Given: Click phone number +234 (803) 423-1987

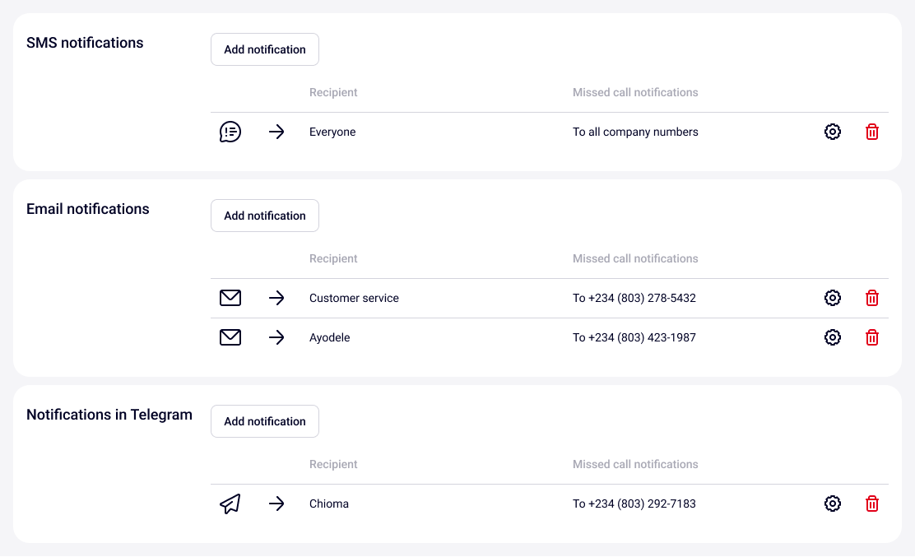Looking at the screenshot, I should [x=634, y=337].
